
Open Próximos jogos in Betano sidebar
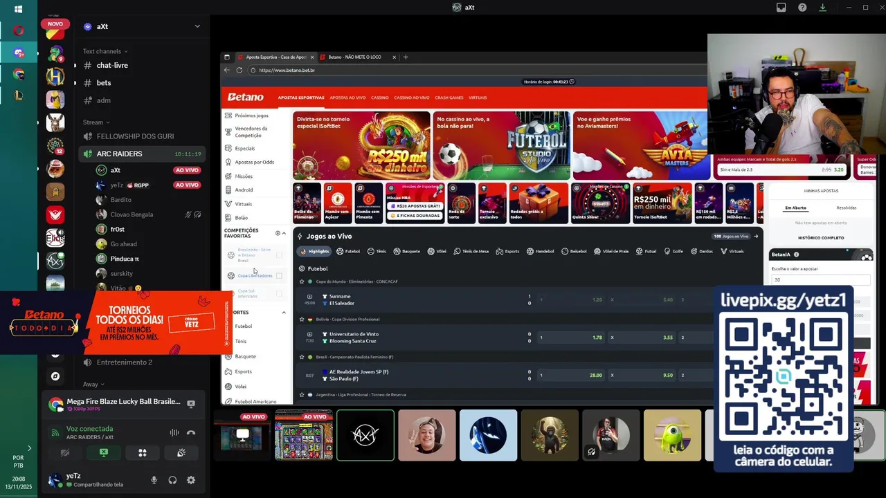[x=251, y=116]
